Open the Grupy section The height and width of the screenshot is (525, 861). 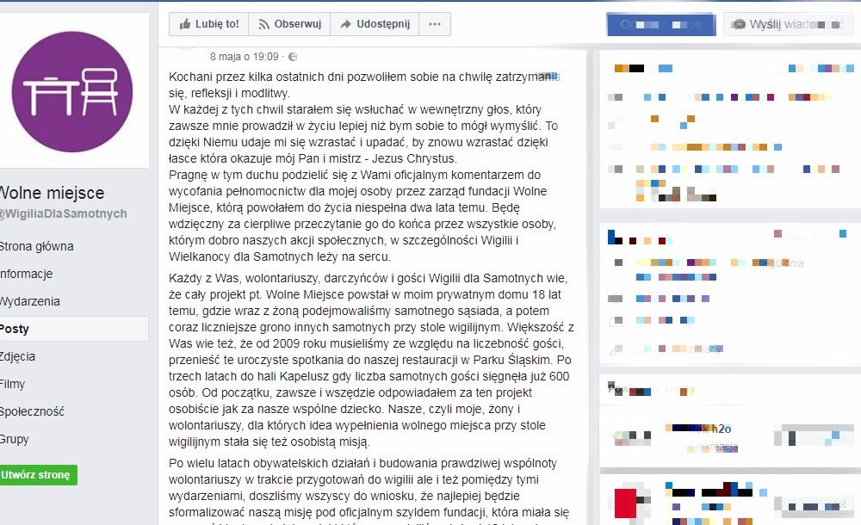pos(15,439)
